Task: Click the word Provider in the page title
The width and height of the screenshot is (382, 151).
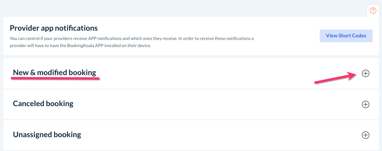Action: (23, 28)
